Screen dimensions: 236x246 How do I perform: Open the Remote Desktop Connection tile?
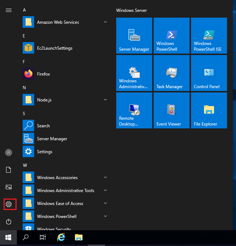coord(134,110)
